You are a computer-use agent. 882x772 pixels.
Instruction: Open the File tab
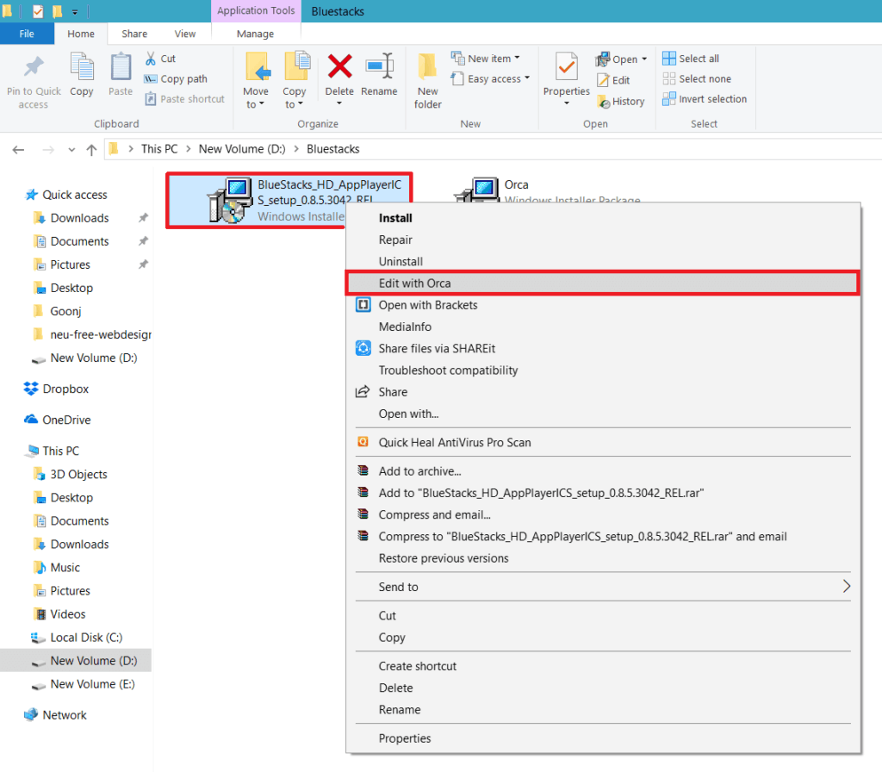(27, 34)
